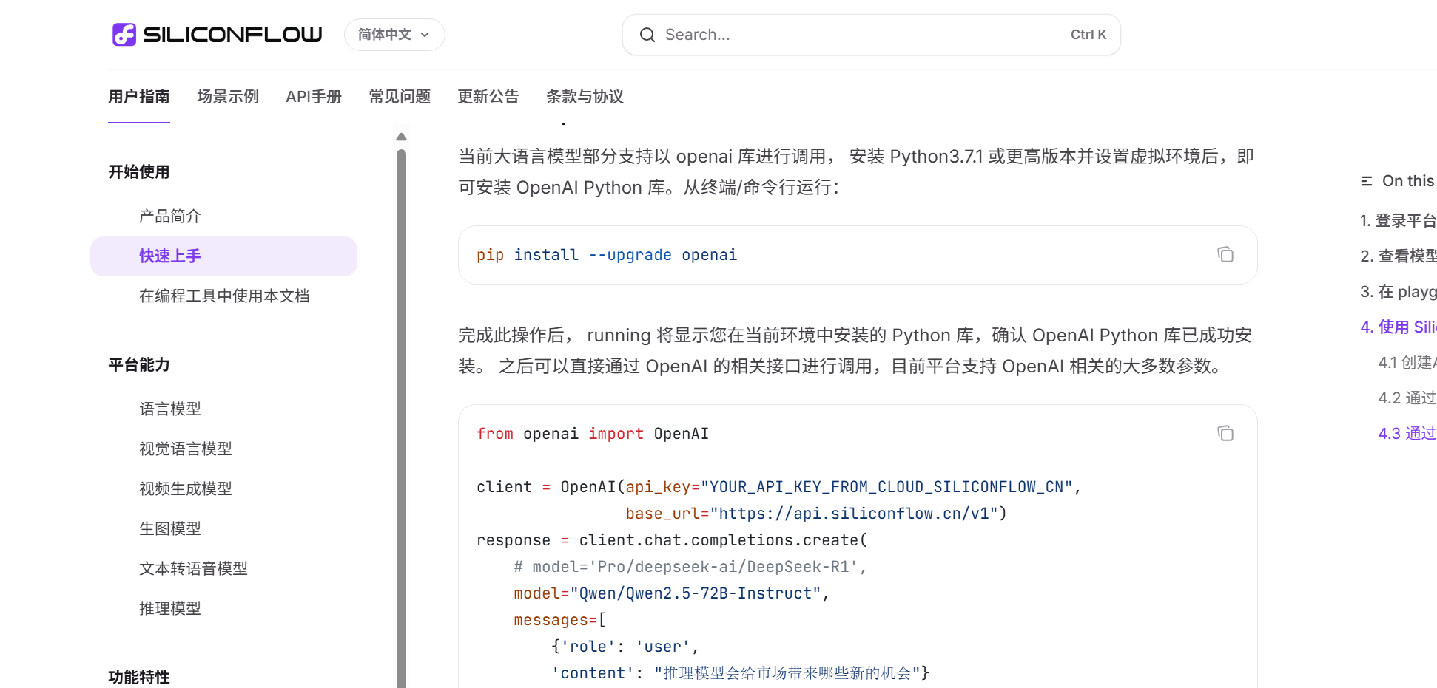The width and height of the screenshot is (1437, 688).
Task: Click the search magnifier icon
Action: coord(647,35)
